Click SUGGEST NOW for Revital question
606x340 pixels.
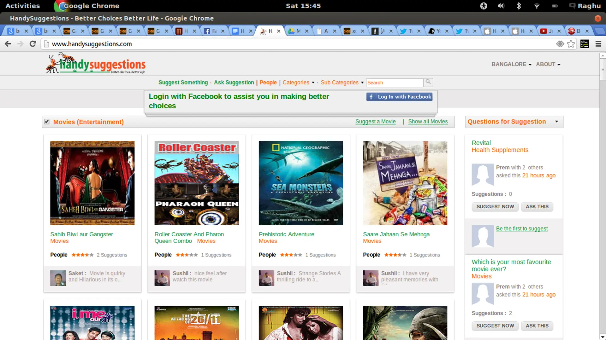[495, 207]
